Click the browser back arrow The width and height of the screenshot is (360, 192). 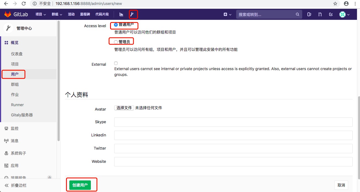pyautogui.click(x=6, y=4)
